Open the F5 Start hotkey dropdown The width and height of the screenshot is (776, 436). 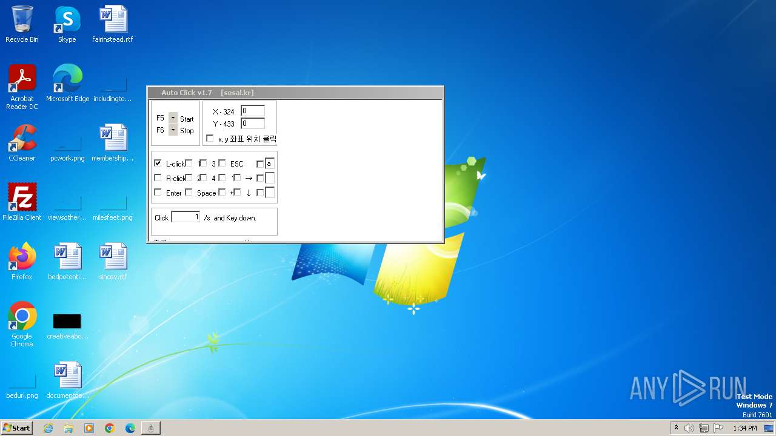click(173, 117)
